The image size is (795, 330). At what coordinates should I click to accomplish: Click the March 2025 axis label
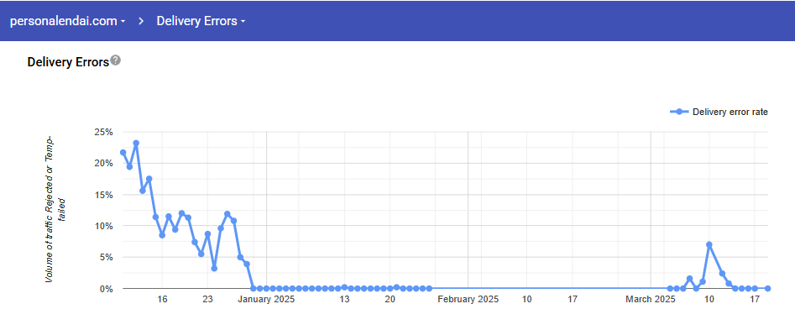point(651,299)
